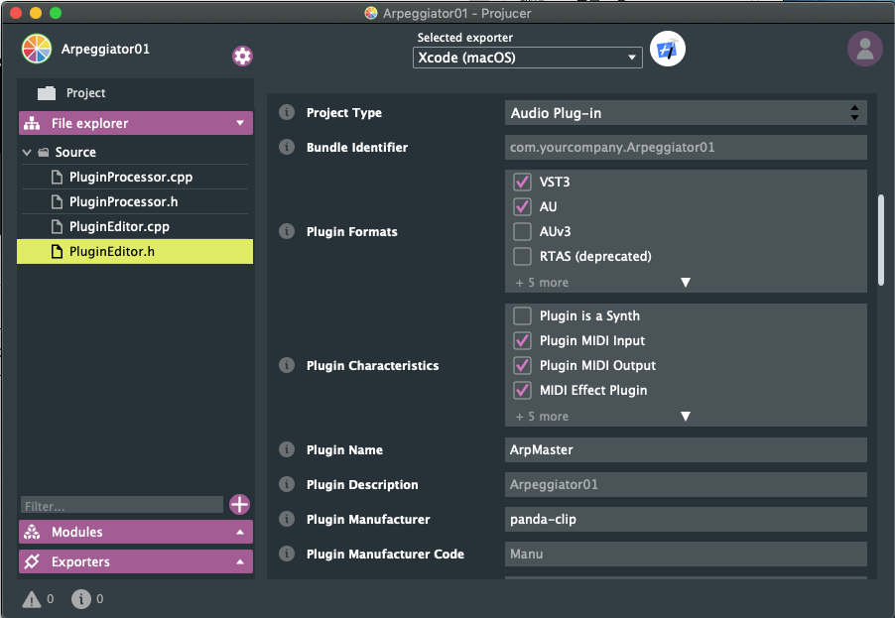895x618 pixels.
Task: Uncheck Plugin MIDI Input
Action: coord(522,340)
